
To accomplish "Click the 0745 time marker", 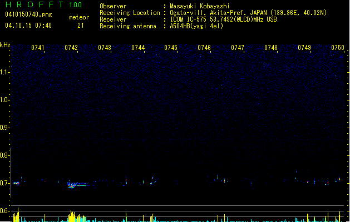I will pos(171,48).
